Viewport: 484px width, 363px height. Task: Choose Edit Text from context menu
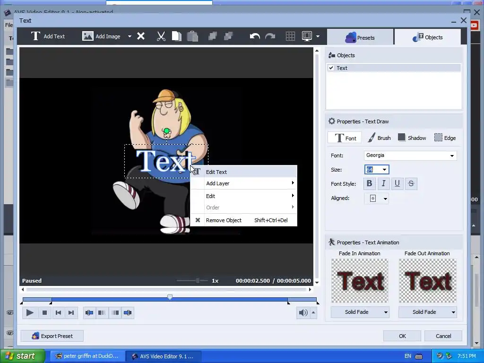pos(243,172)
